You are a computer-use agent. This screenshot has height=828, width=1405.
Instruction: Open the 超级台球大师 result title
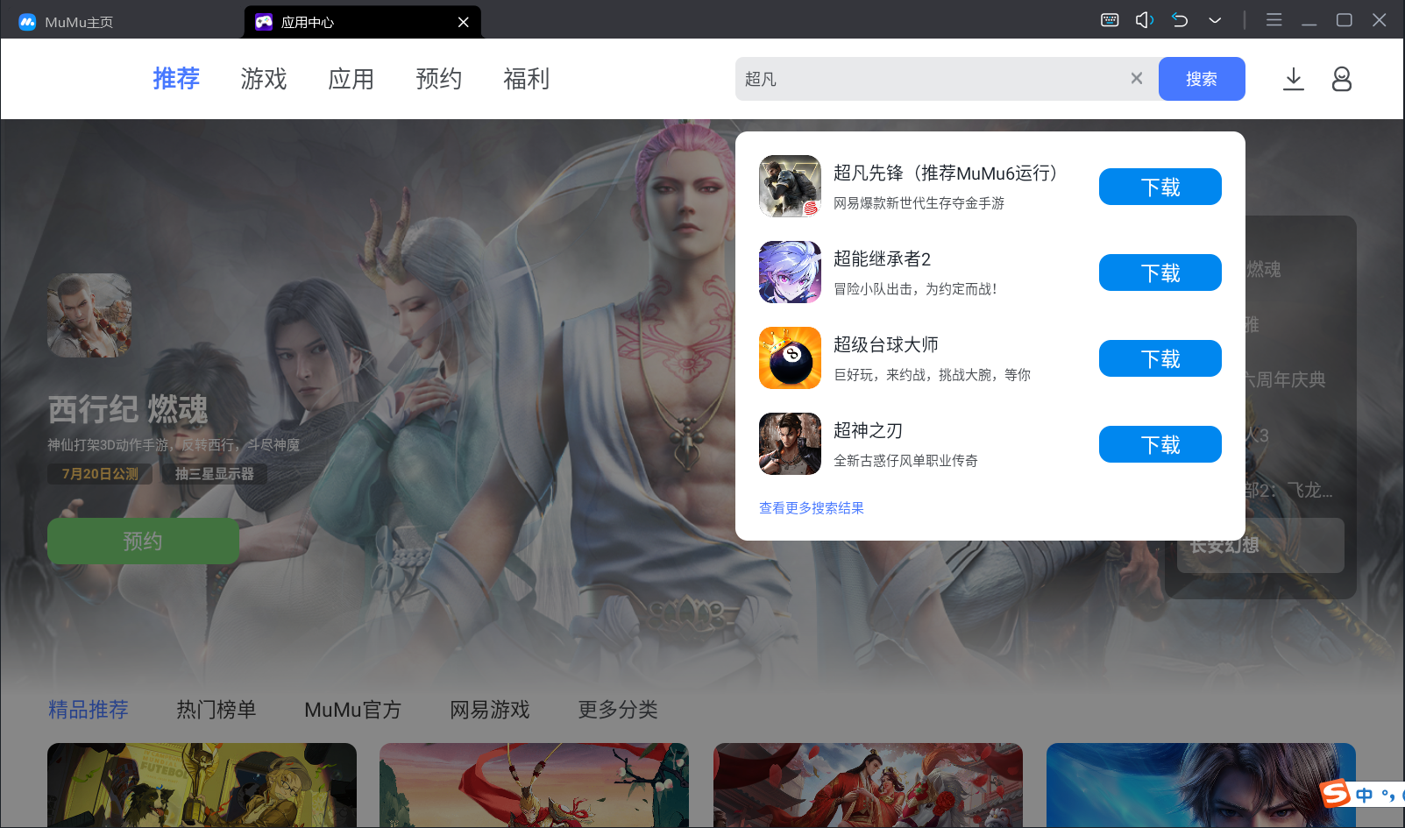click(x=886, y=344)
